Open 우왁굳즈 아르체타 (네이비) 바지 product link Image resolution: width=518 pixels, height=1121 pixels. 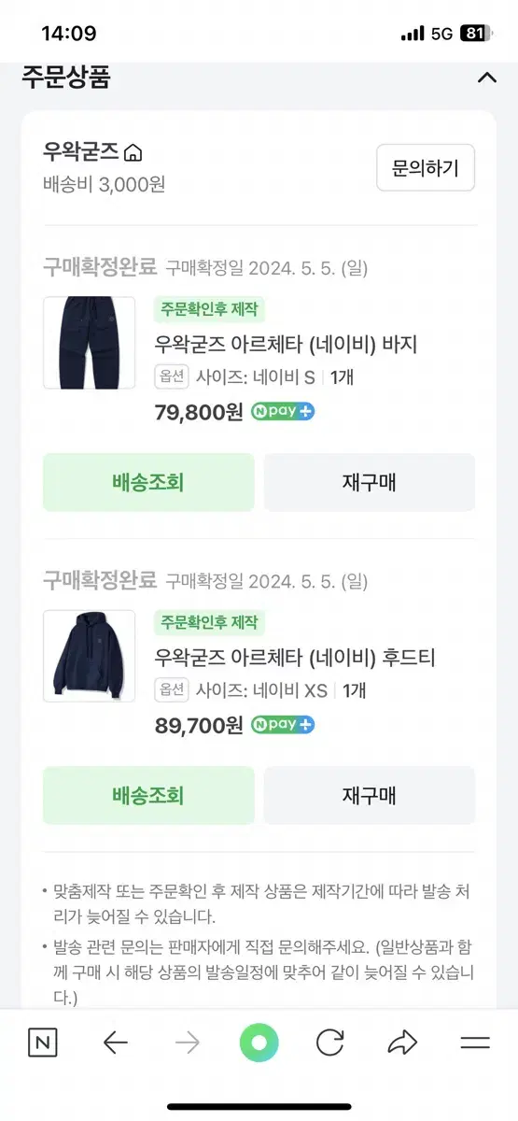[286, 345]
